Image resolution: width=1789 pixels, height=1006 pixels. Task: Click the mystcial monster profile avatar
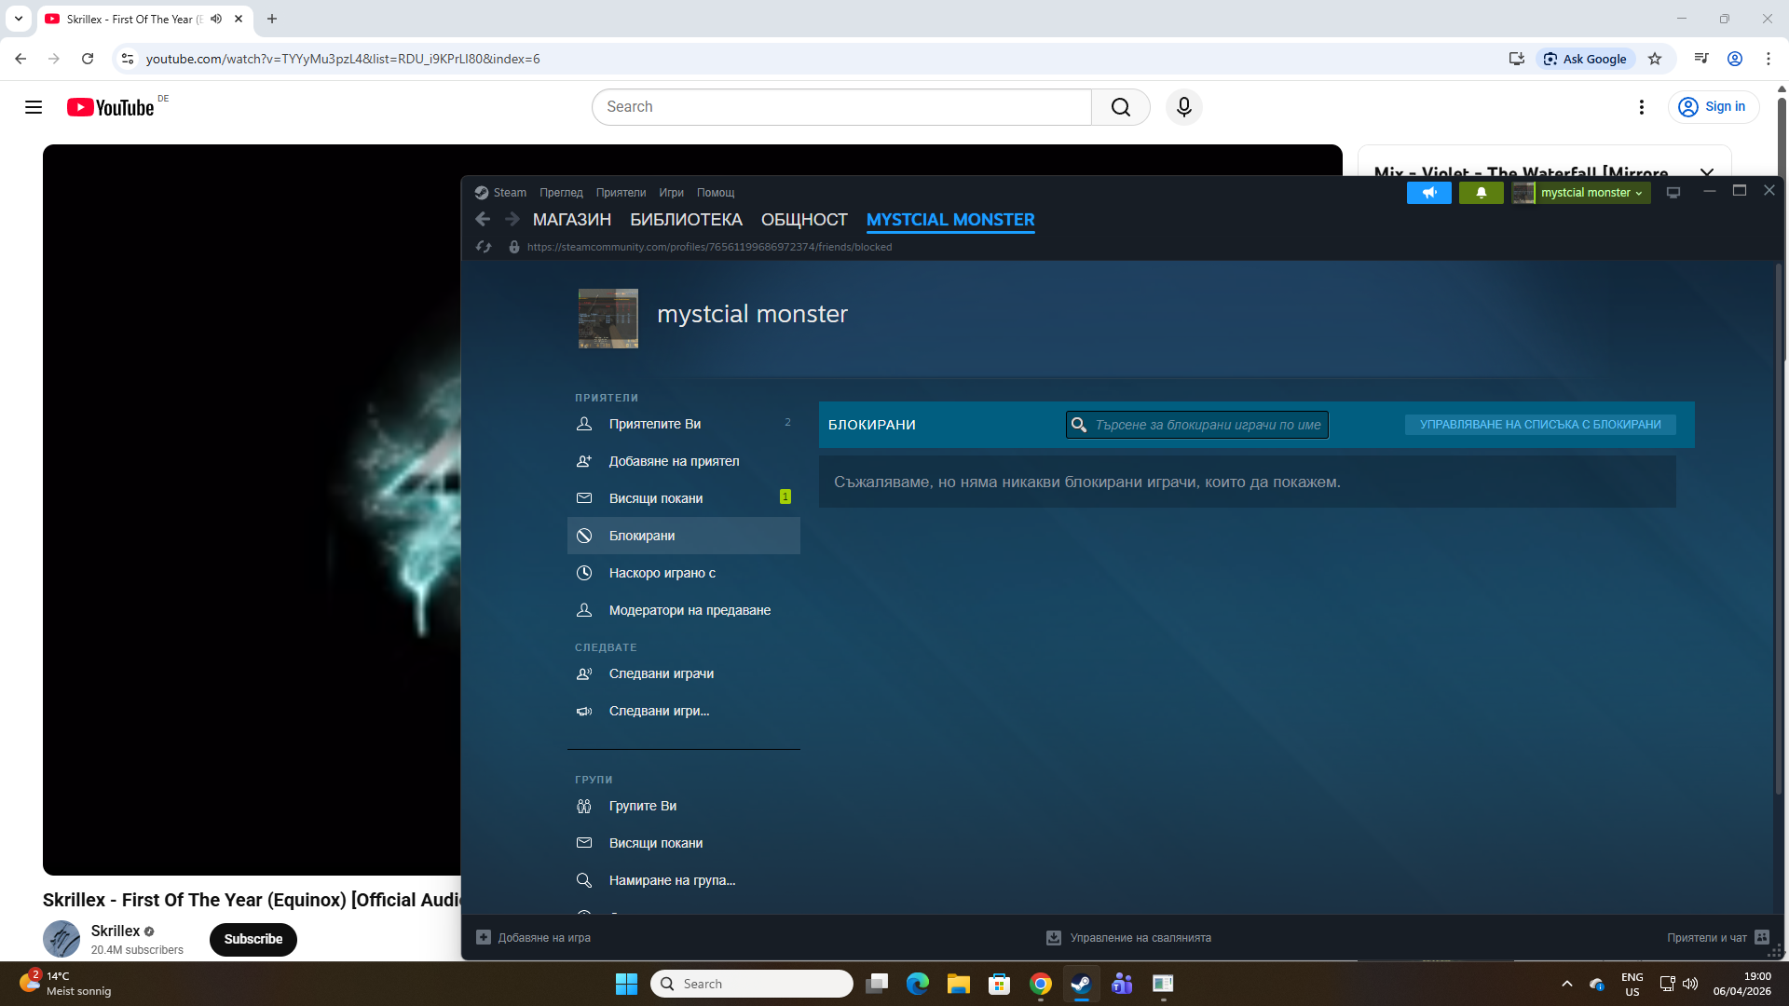608,319
